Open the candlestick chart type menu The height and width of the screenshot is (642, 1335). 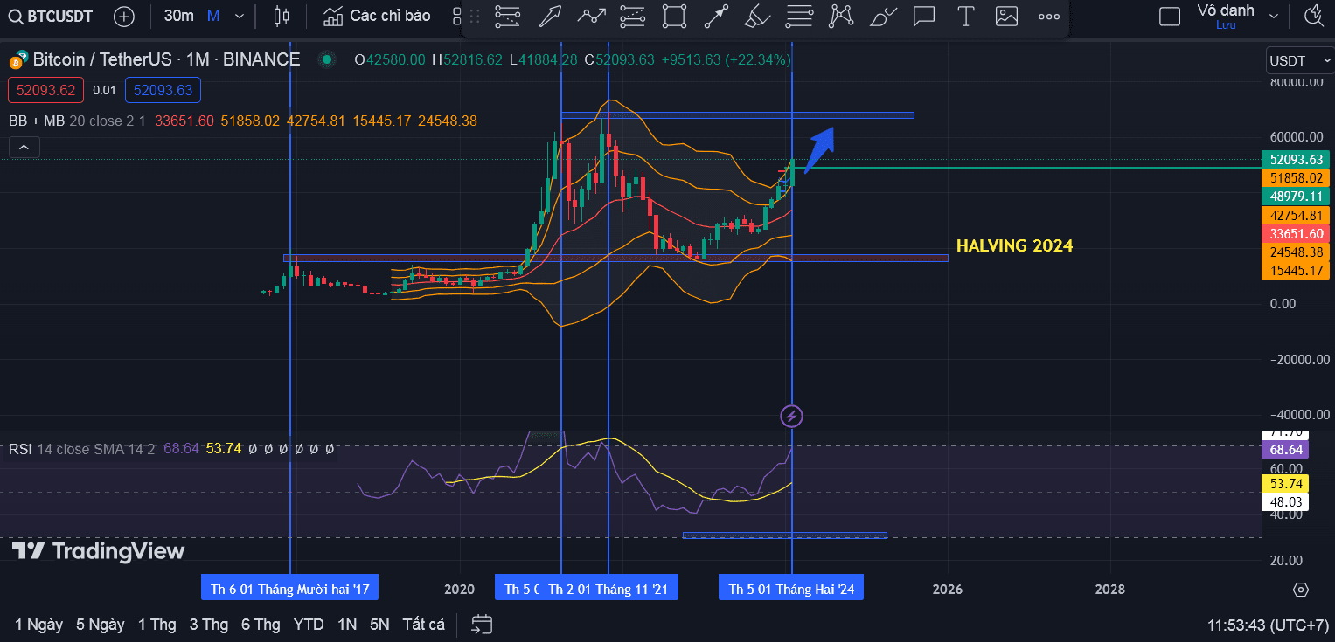[x=281, y=16]
